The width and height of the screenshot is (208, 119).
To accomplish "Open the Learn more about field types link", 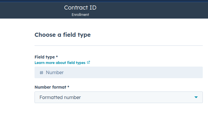I will point(60,63).
